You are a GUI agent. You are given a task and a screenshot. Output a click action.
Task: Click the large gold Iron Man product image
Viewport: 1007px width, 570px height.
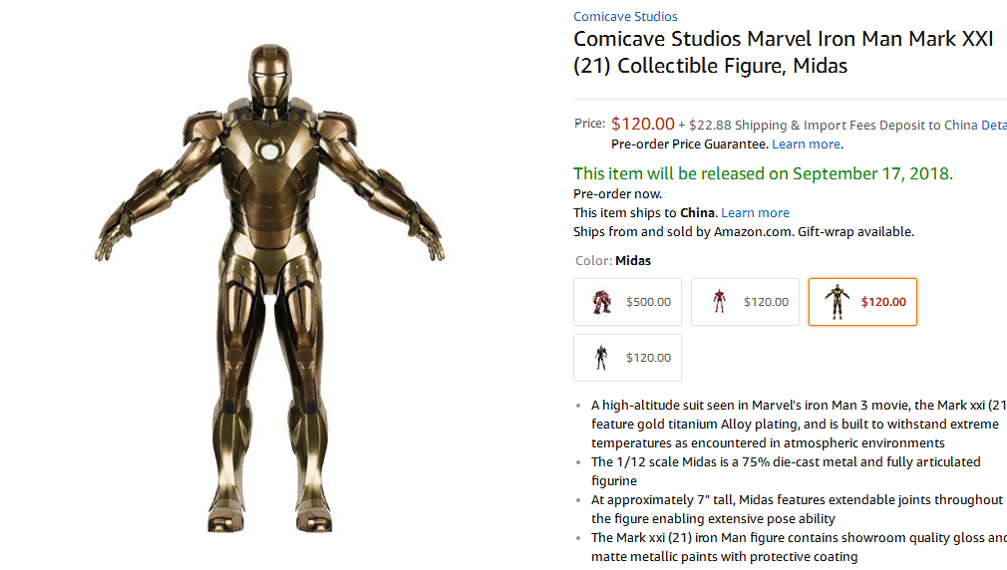(272, 287)
